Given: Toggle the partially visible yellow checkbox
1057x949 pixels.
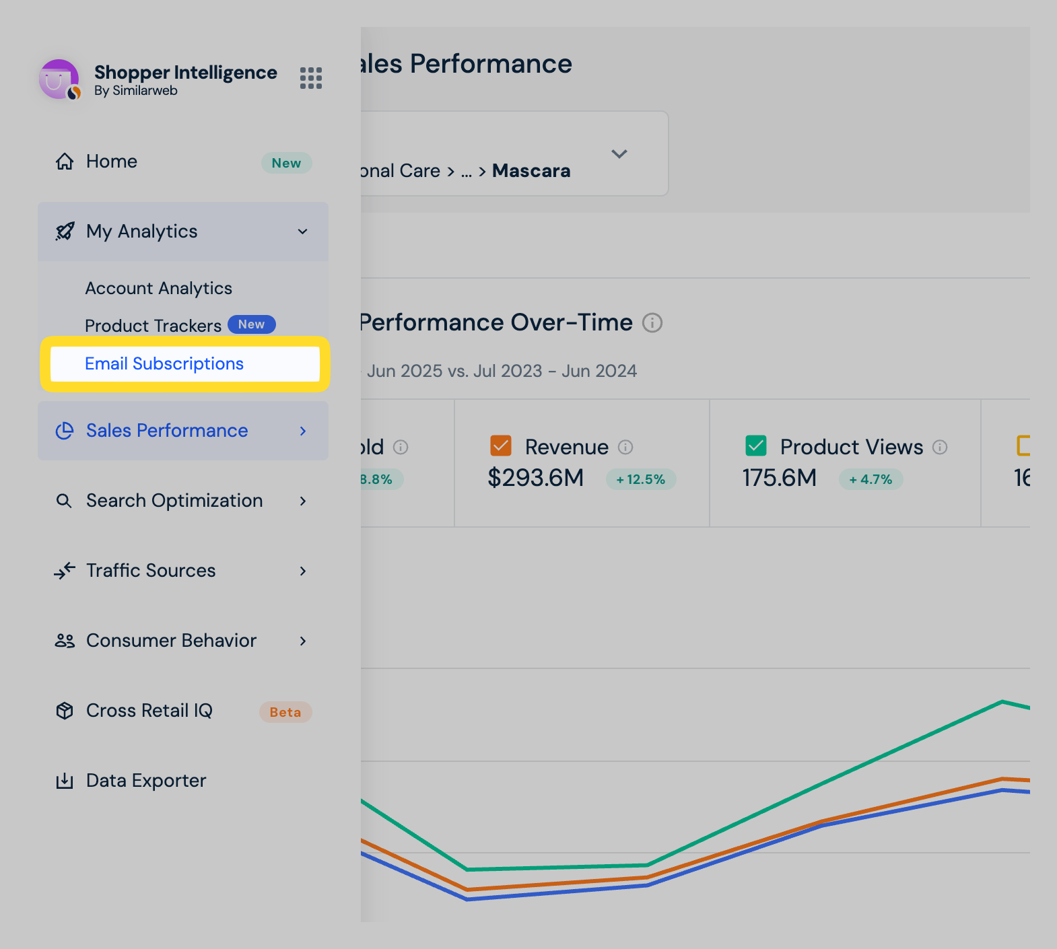Looking at the screenshot, I should coord(1023,446).
